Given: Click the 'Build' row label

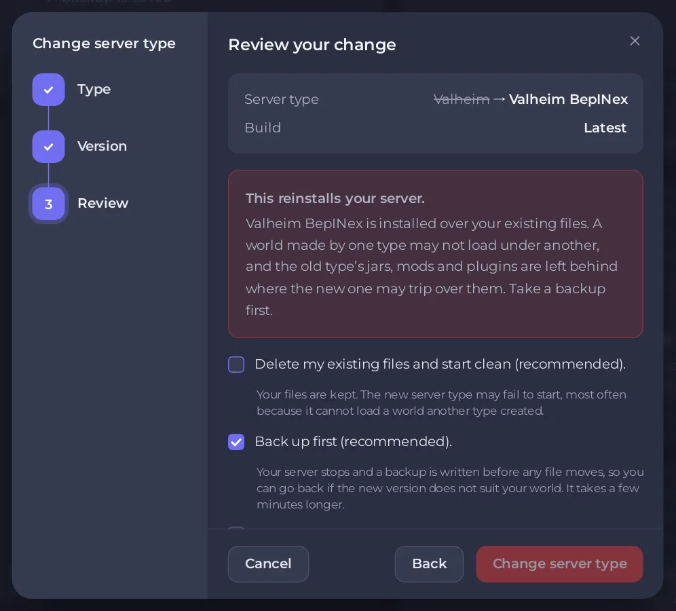Looking at the screenshot, I should pyautogui.click(x=263, y=128).
